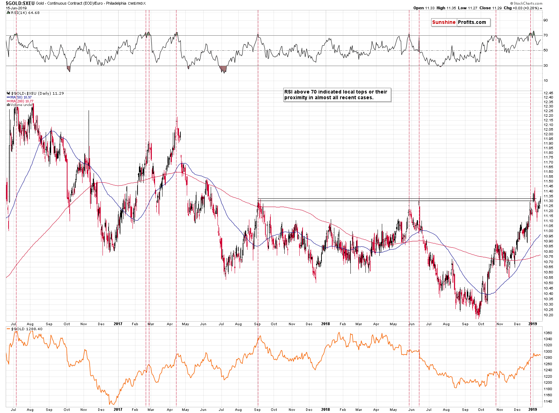Click the red Sunshine logo box
This screenshot has height=413, width=559.
point(444,22)
